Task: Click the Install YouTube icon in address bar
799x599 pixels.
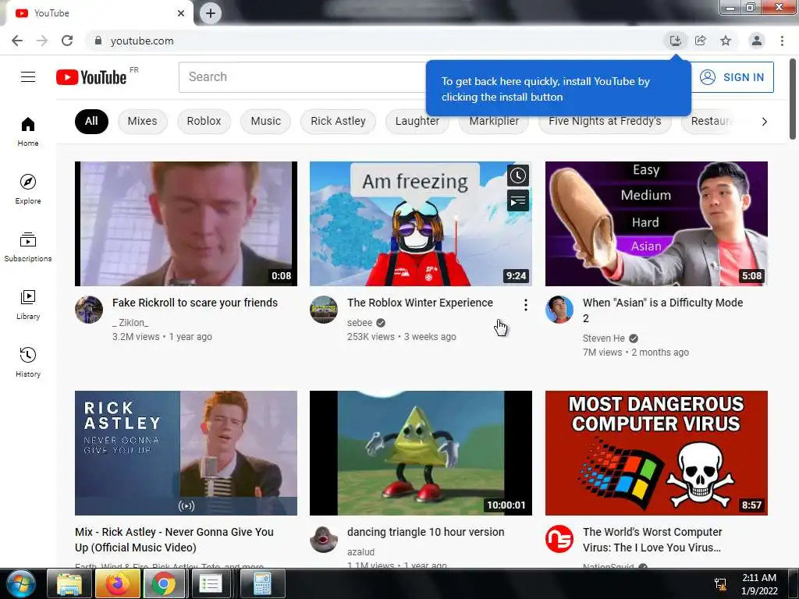Action: pos(676,41)
